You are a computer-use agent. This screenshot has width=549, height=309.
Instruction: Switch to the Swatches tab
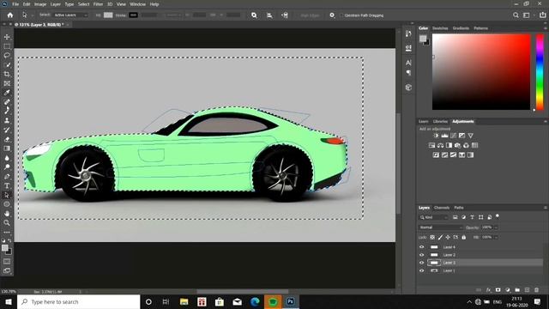(440, 28)
